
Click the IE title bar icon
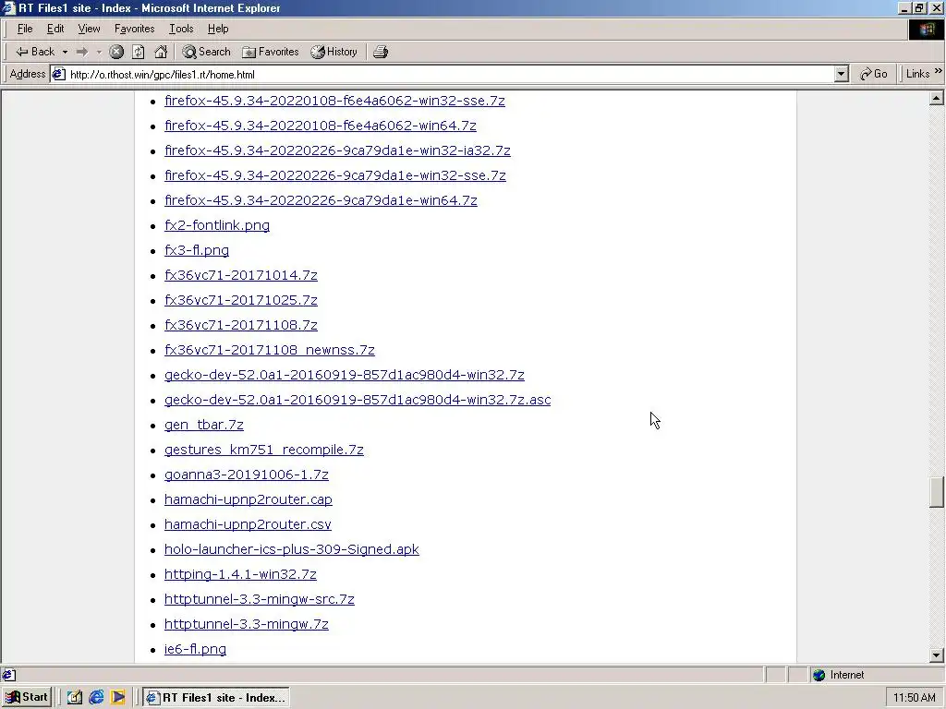click(8, 8)
